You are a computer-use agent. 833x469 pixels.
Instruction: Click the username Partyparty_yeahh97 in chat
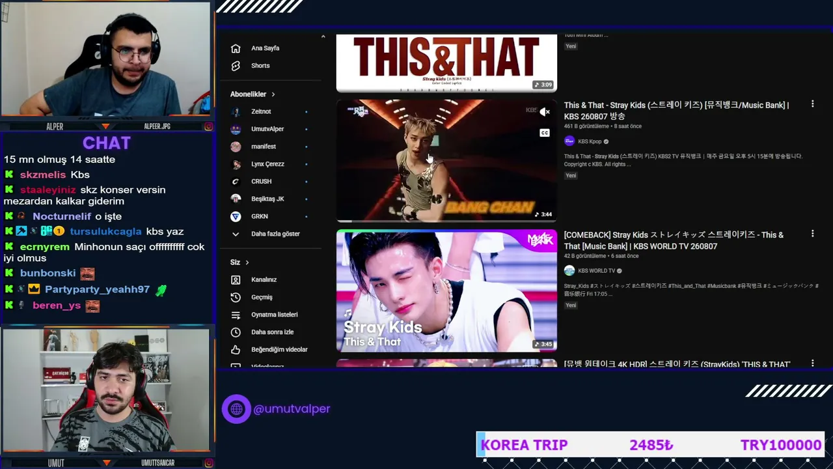97,289
